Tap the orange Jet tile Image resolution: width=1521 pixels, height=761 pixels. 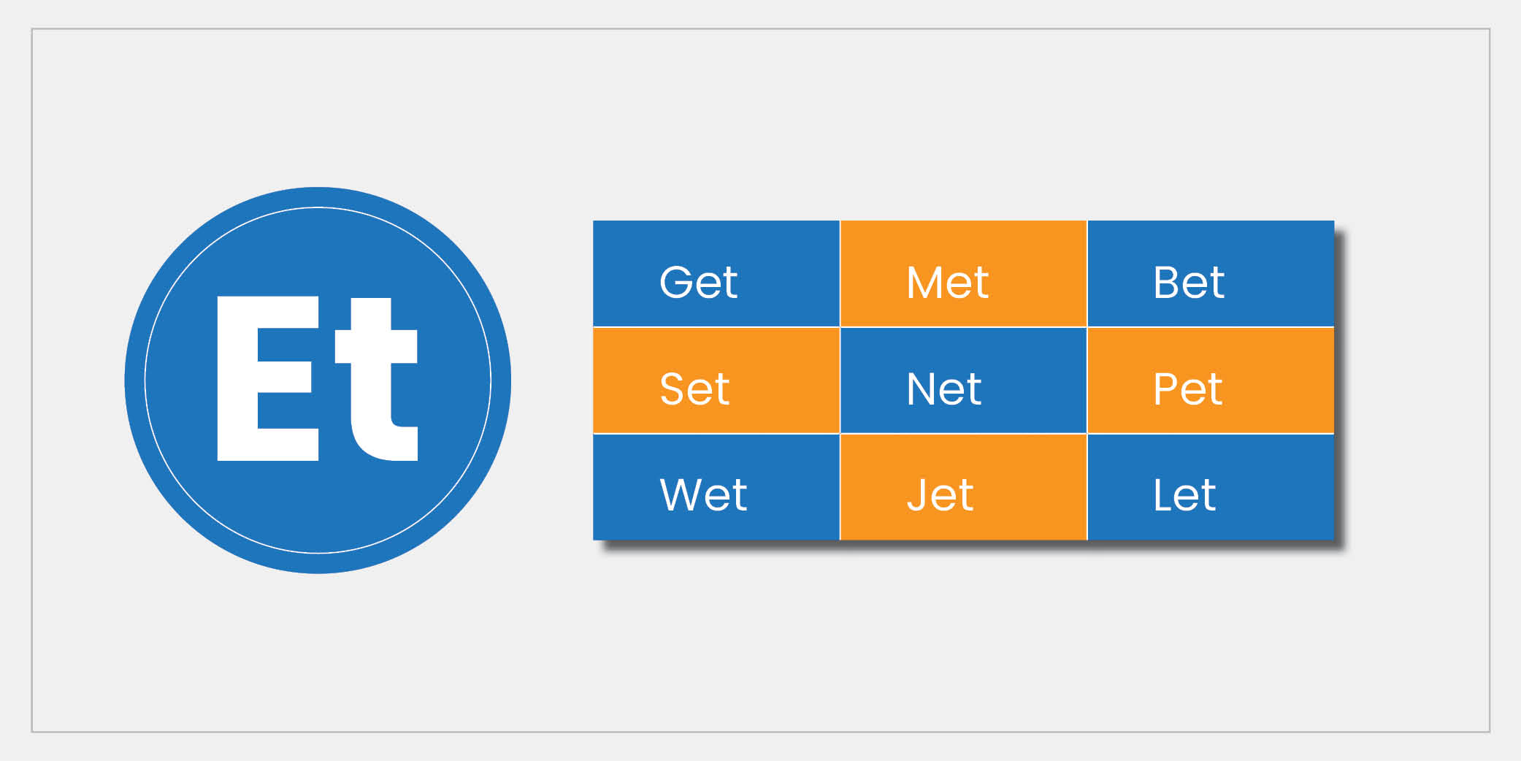coord(963,487)
